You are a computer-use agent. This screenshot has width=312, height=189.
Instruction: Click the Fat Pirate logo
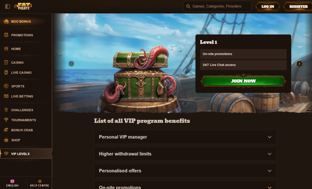23,6
